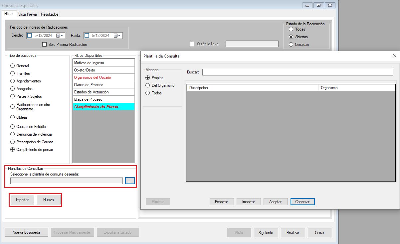Toggle the Quién la lleva checkbox
The height and width of the screenshot is (244, 400).
coord(192,44)
